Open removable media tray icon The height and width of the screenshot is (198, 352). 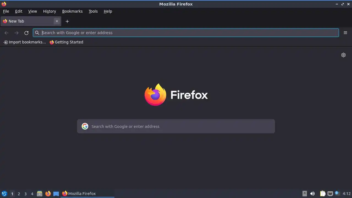[304, 194]
